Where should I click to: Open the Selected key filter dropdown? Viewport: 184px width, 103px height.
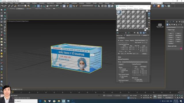[168, 95]
